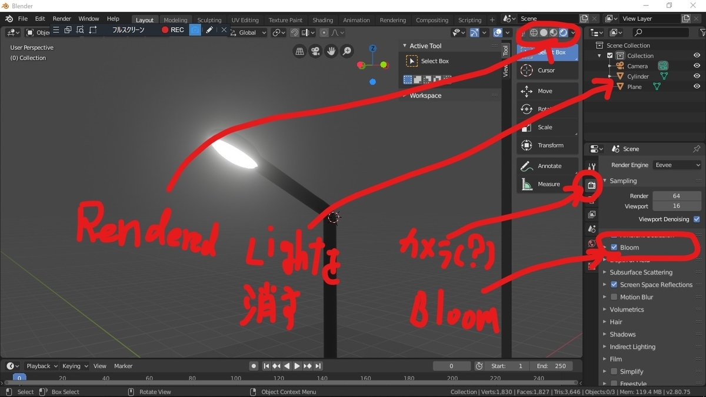Switch viewport to wireframe shading
The image size is (706, 397).
click(x=534, y=33)
